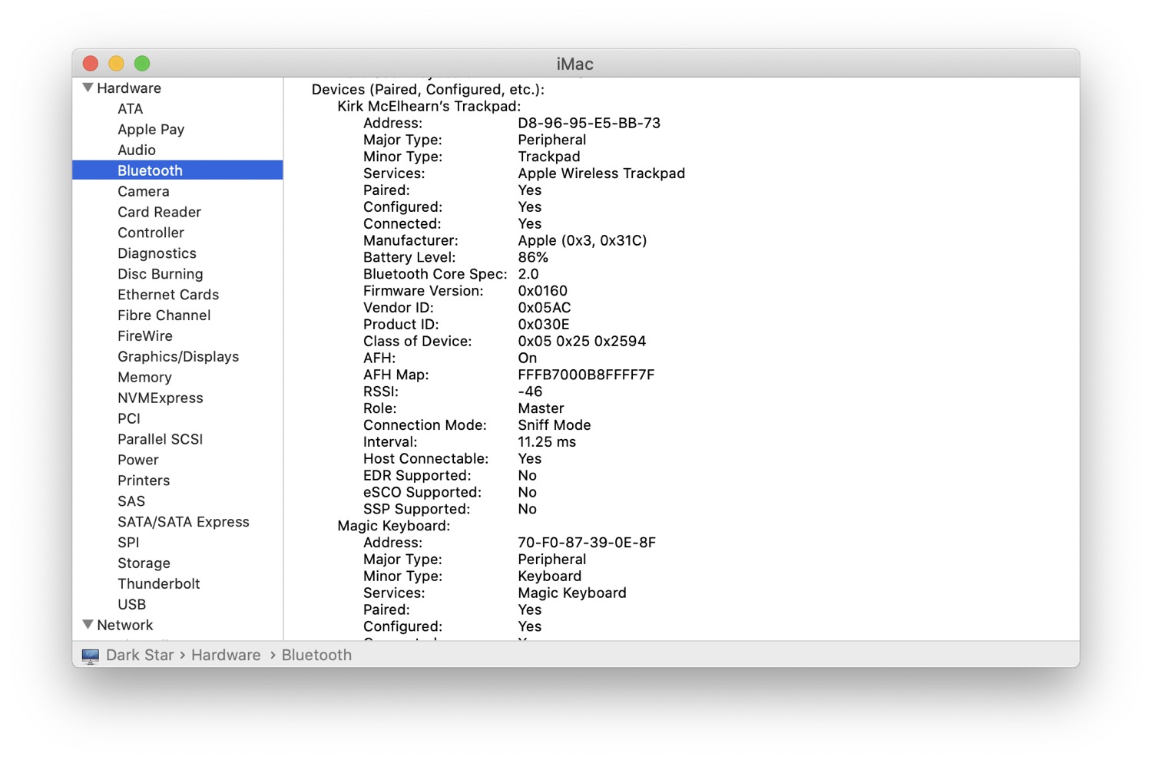Image resolution: width=1152 pixels, height=763 pixels.
Task: Show Disc Burning information
Action: [x=161, y=274]
